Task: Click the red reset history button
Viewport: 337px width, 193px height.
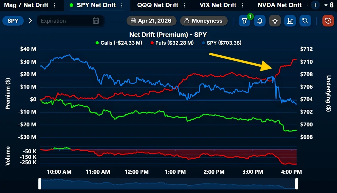Action: [328, 21]
